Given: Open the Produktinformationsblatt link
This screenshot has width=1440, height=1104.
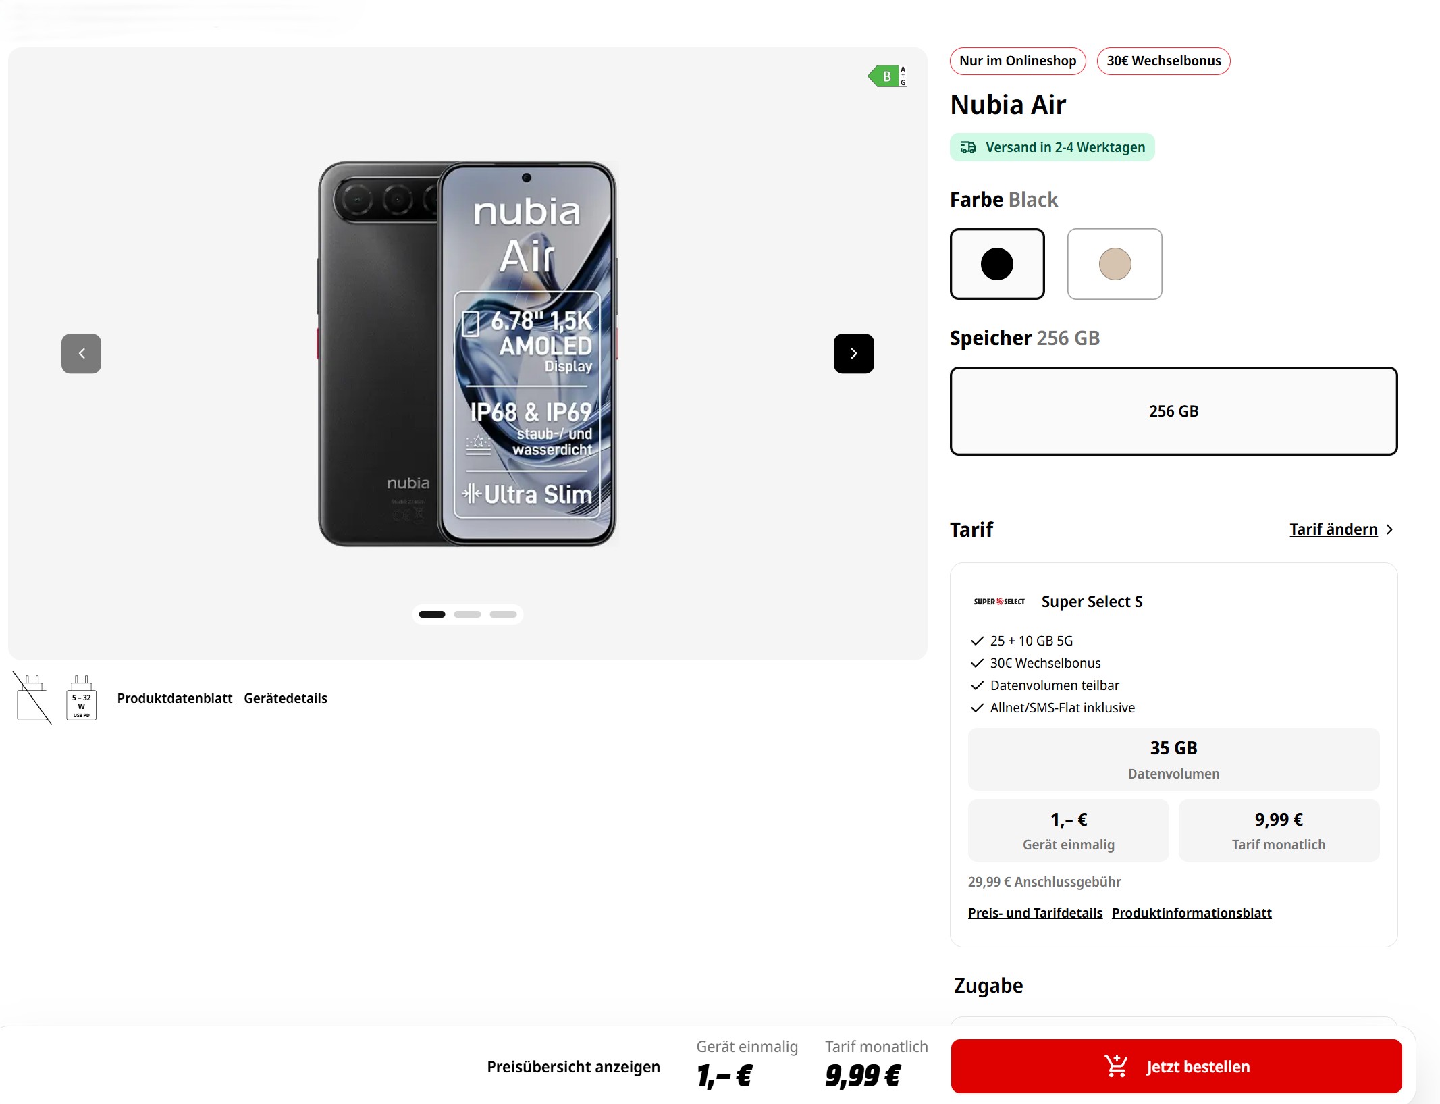Looking at the screenshot, I should (1191, 913).
